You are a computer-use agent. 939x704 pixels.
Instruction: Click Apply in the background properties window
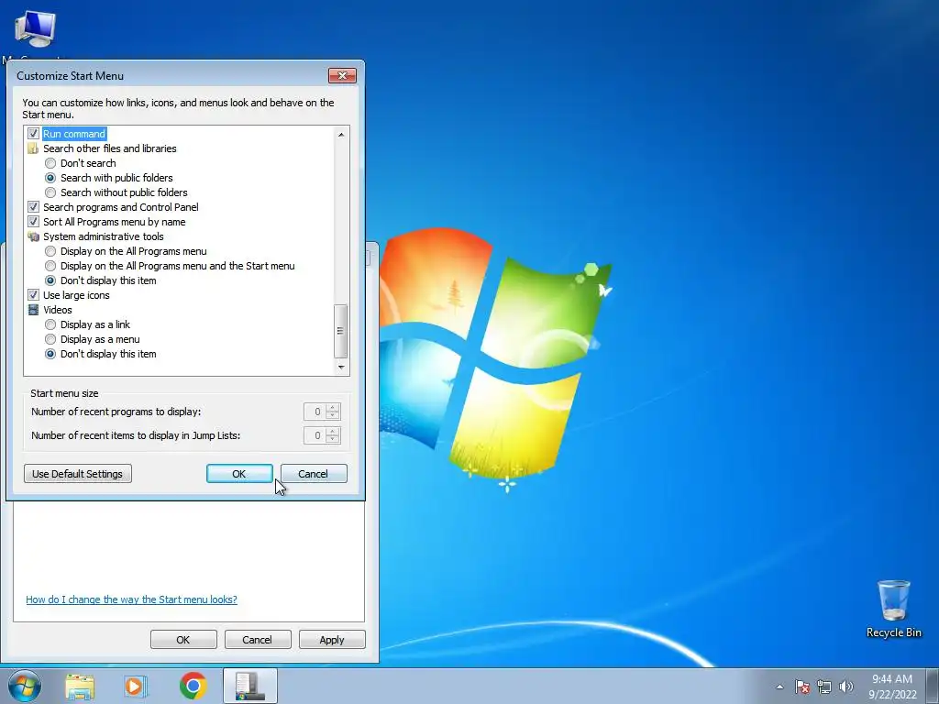tap(332, 639)
